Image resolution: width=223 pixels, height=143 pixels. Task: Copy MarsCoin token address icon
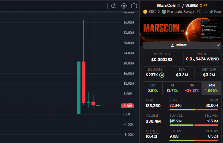click(179, 6)
